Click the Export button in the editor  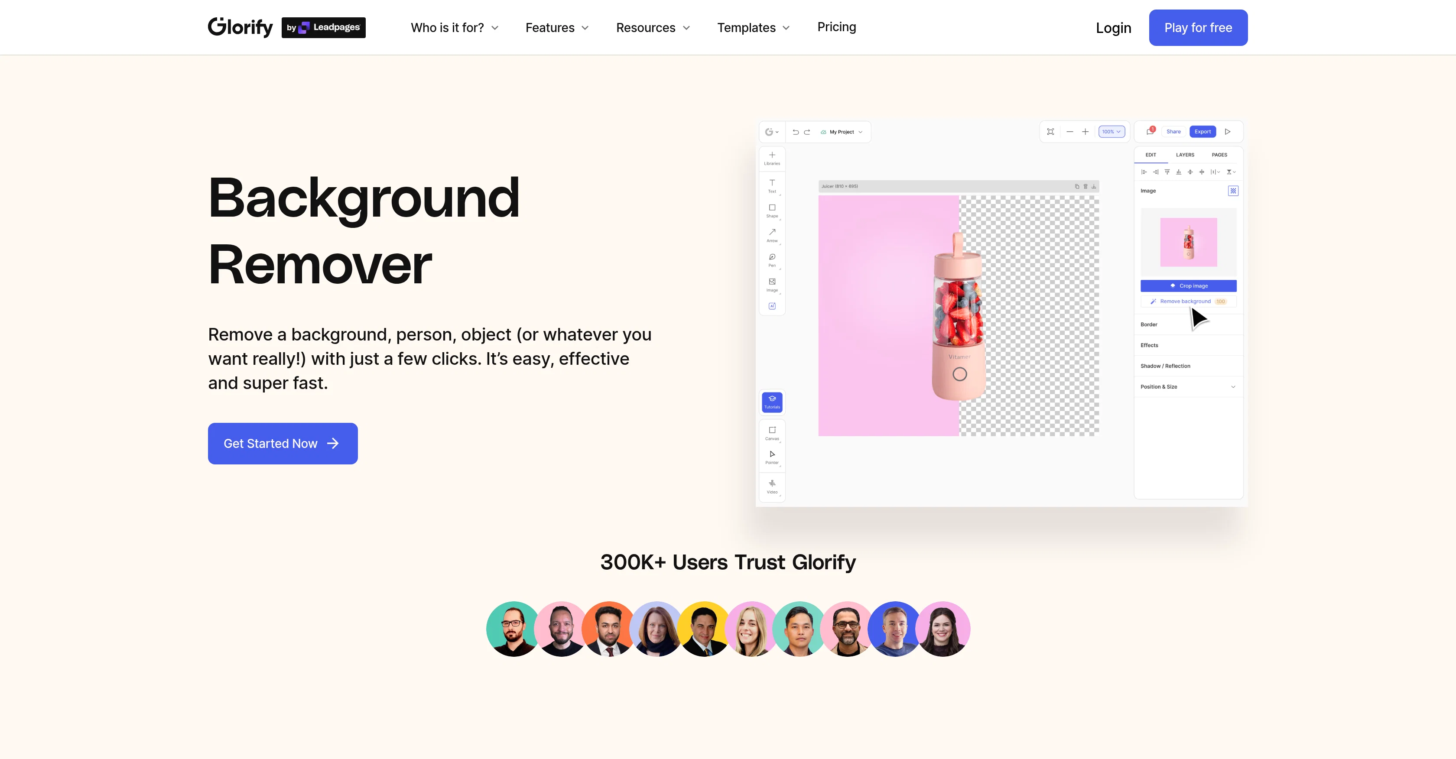(x=1202, y=132)
